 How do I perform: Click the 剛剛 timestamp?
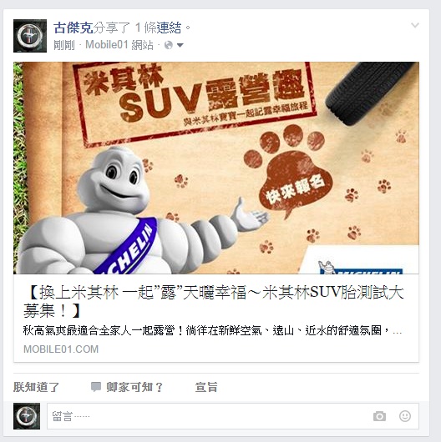point(64,45)
